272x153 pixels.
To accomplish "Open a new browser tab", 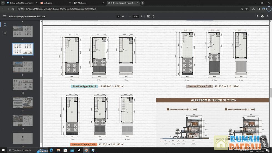I will tap(142, 3).
